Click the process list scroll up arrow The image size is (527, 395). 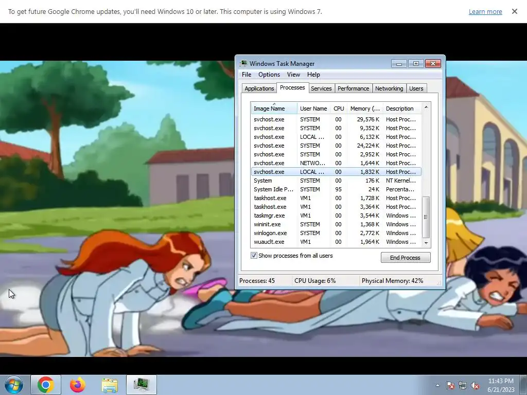click(x=426, y=107)
